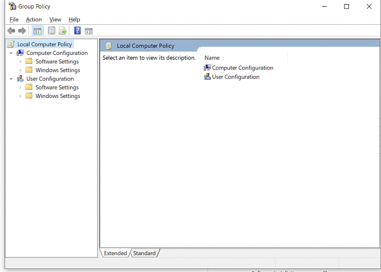The image size is (381, 272).
Task: Open the View menu
Action: (55, 19)
